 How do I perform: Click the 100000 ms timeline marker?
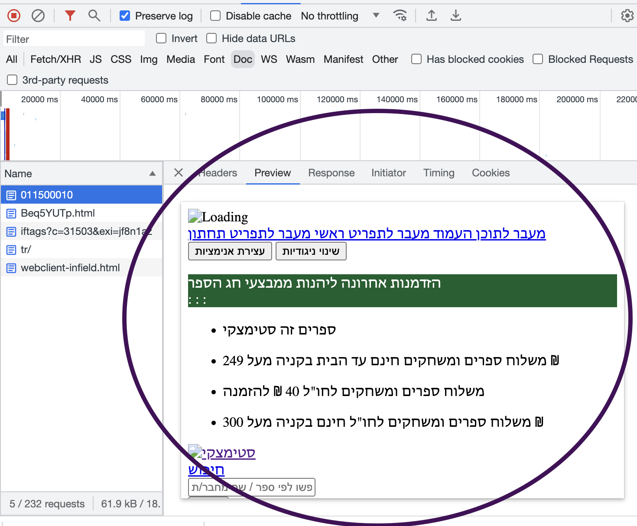pos(277,99)
